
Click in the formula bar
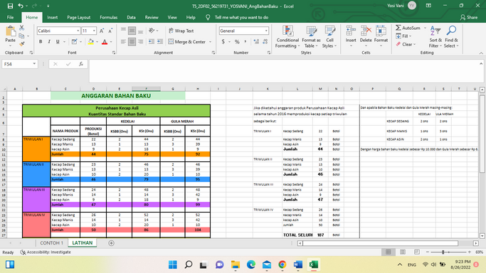[x=284, y=71]
